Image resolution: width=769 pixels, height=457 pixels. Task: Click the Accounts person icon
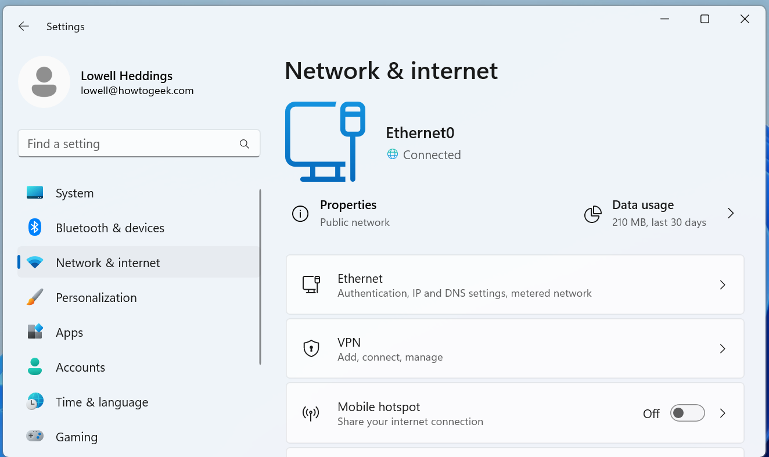click(x=35, y=367)
